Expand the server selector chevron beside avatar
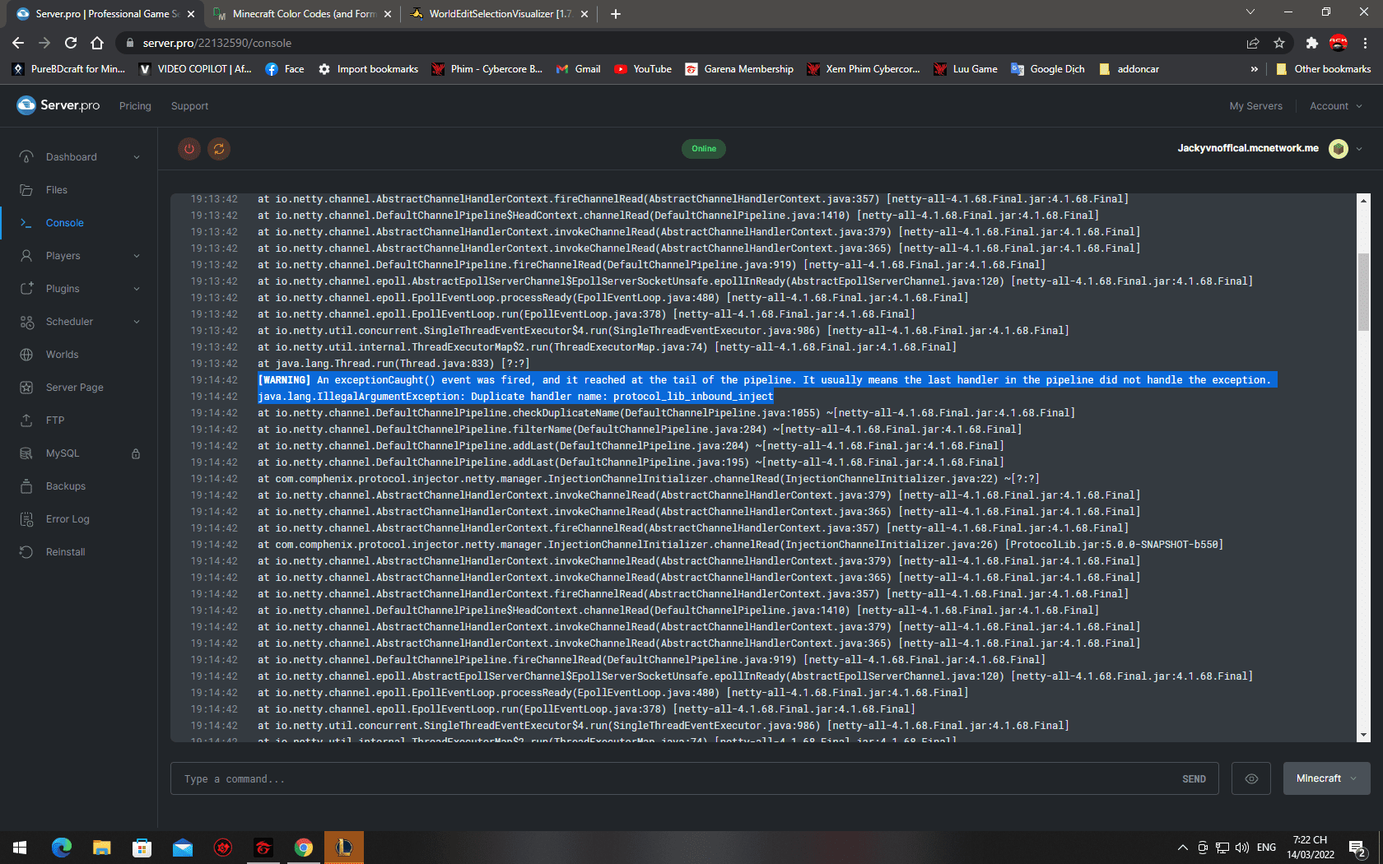This screenshot has height=864, width=1383. [1359, 149]
